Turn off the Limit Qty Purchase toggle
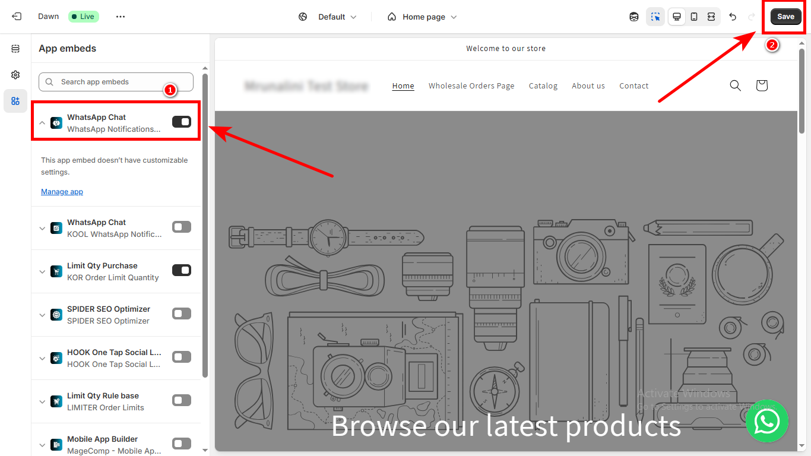The width and height of the screenshot is (811, 456). pyautogui.click(x=182, y=270)
